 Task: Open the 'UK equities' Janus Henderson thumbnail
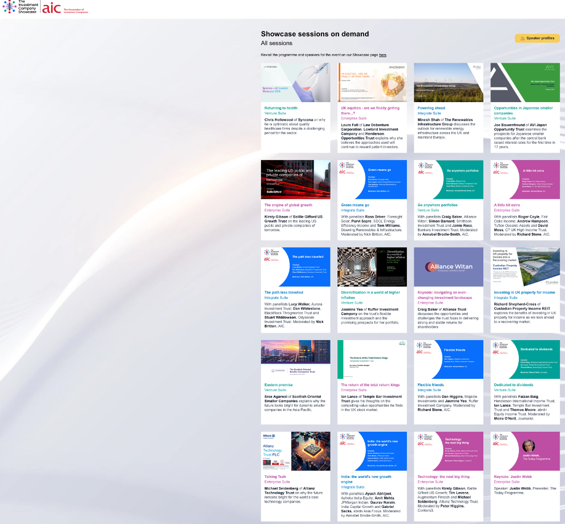coord(372,82)
